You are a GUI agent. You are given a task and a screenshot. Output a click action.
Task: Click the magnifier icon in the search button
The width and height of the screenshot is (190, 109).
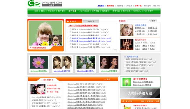[x=151, y=21]
